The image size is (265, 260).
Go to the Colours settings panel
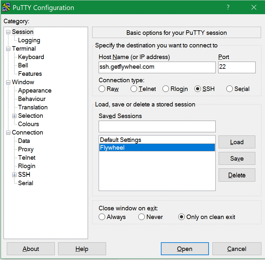pyautogui.click(x=28, y=124)
